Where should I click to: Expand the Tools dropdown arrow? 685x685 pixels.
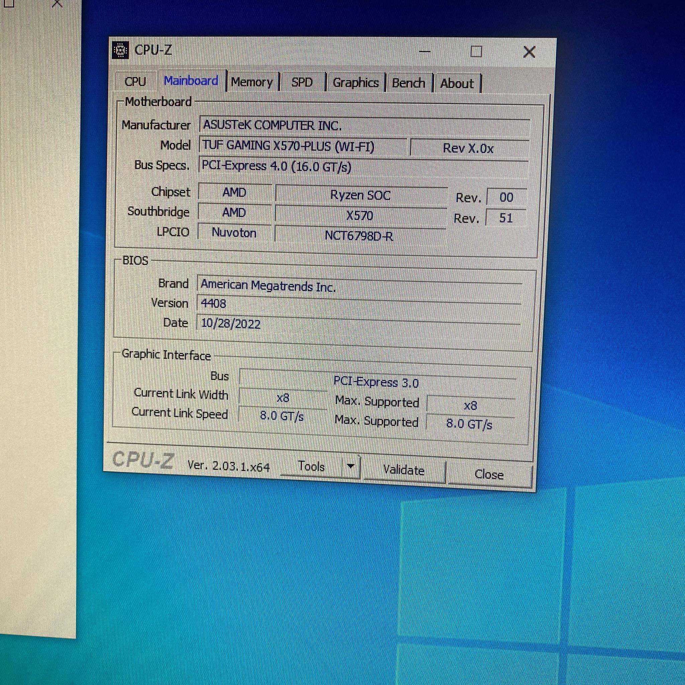point(351,467)
